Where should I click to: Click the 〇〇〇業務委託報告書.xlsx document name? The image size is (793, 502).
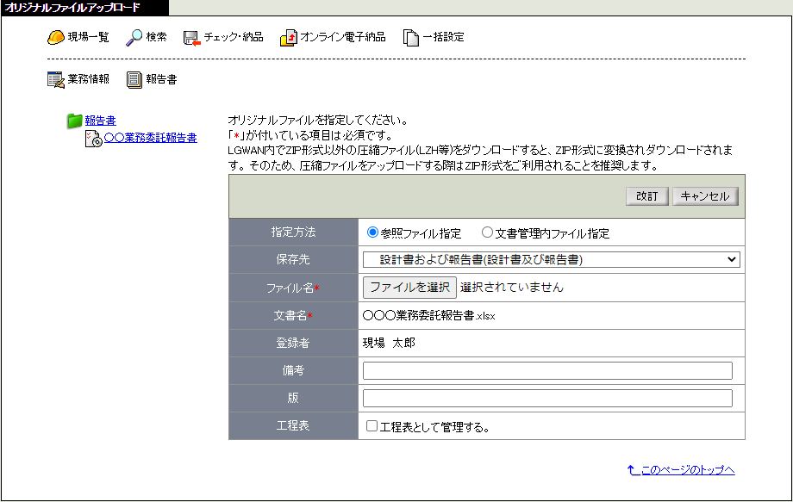429,316
